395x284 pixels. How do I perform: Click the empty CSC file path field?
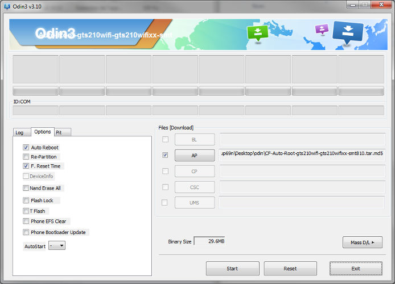click(x=302, y=187)
